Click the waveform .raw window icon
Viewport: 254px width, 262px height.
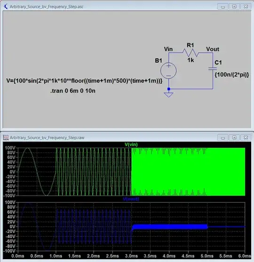(x=6, y=137)
